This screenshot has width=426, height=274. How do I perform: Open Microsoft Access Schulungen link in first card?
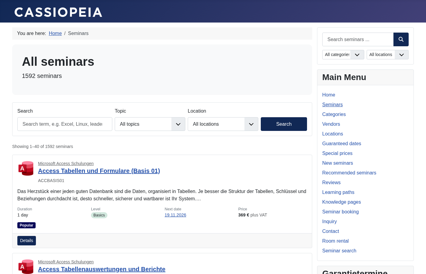(x=66, y=163)
